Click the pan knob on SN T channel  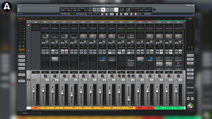[x=64, y=76]
